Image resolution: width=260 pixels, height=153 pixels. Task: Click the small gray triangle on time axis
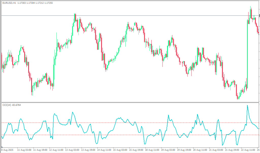[x=2, y=147]
